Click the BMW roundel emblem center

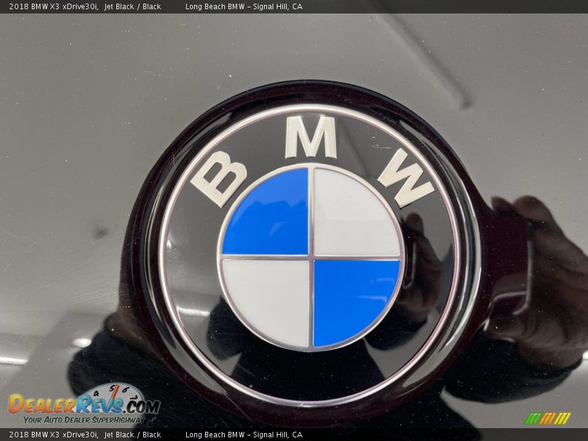[311, 257]
